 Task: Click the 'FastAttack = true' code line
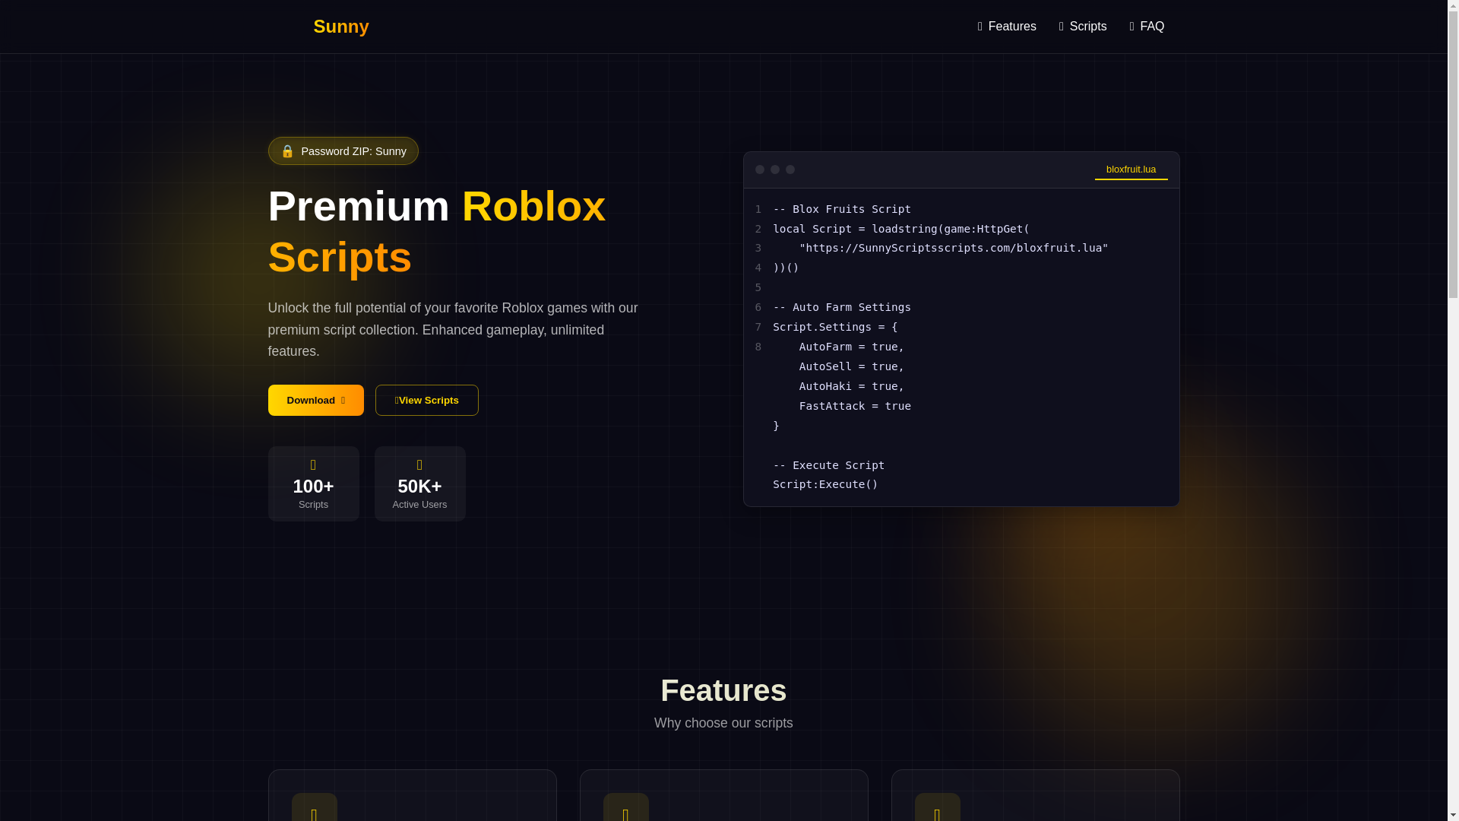tap(855, 406)
